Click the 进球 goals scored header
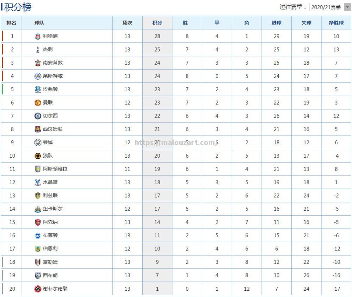The height and width of the screenshot is (297, 352). tap(276, 23)
